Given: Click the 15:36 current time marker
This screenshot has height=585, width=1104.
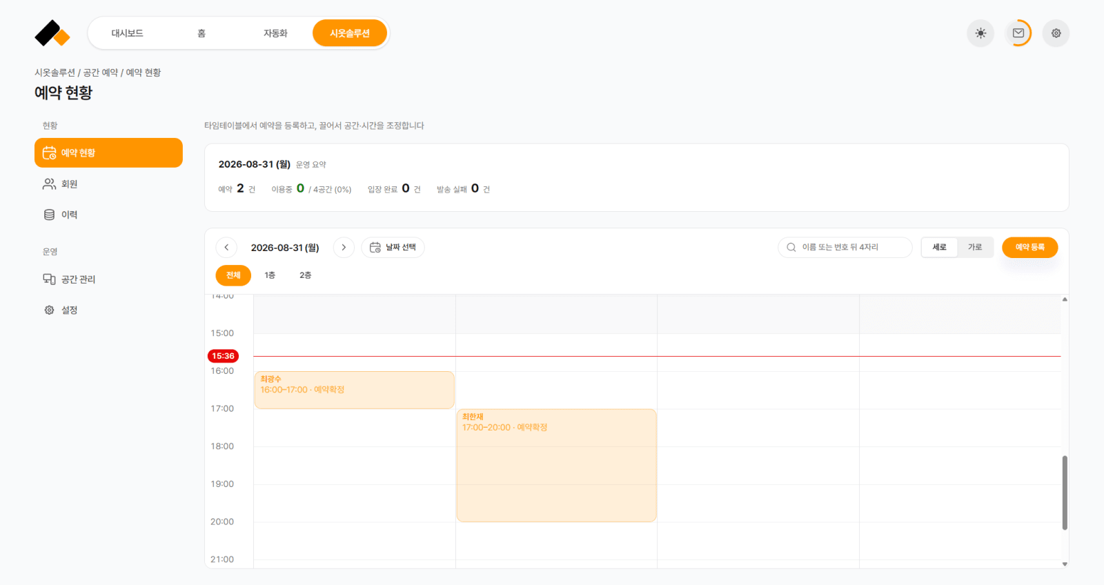Looking at the screenshot, I should coord(223,356).
